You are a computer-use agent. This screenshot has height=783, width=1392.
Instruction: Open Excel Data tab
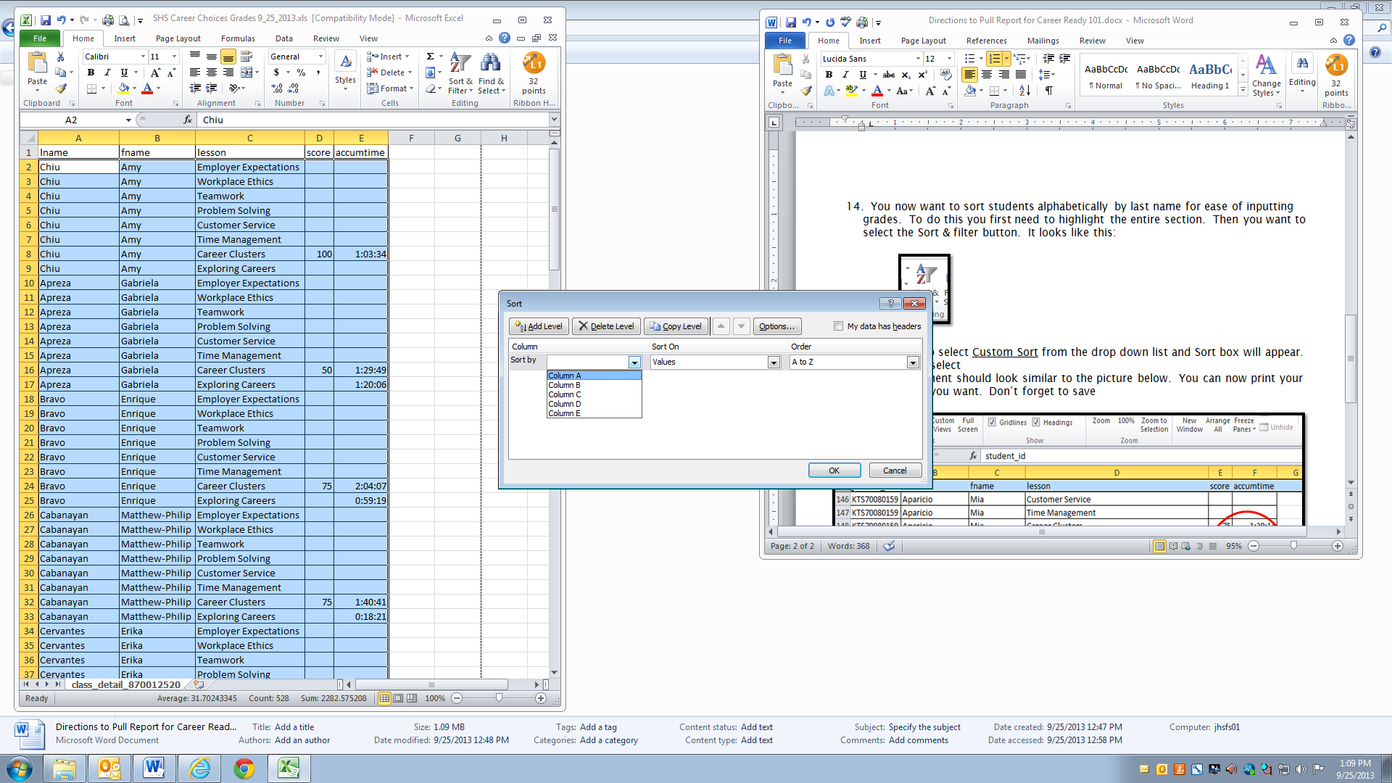tap(284, 38)
